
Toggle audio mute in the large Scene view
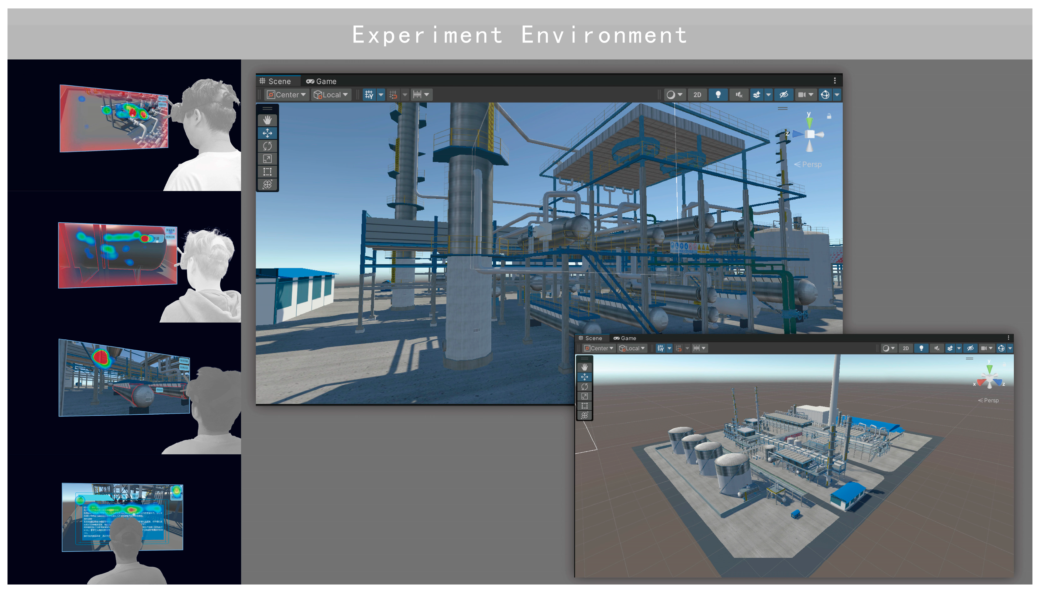739,95
